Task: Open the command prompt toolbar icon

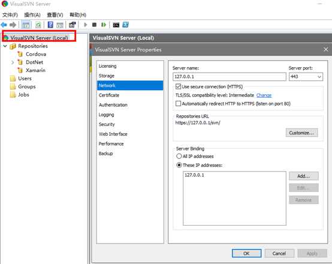Action: click(x=116, y=25)
